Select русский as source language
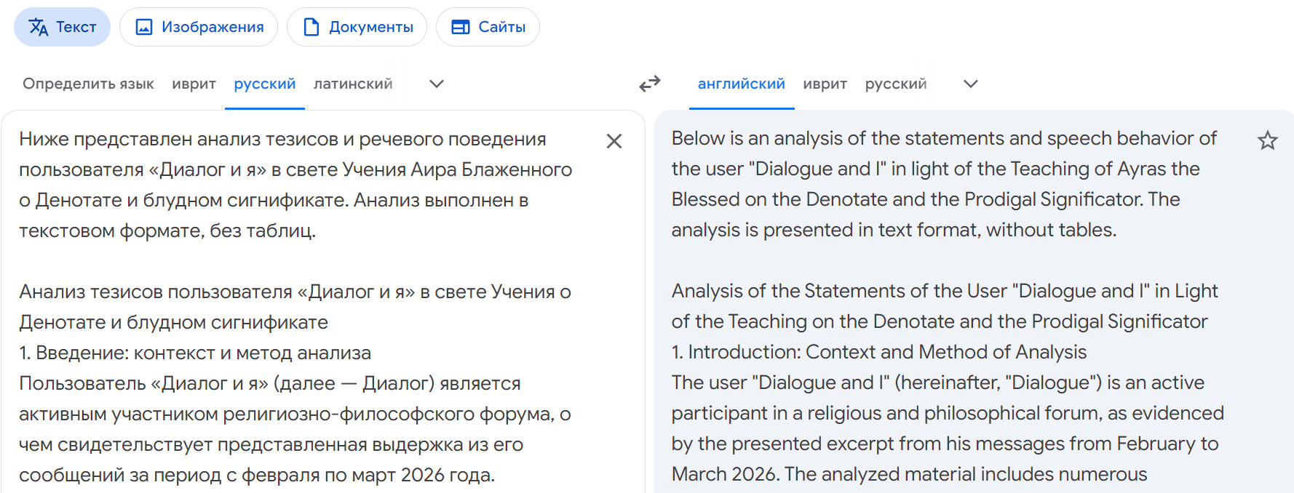 click(x=265, y=84)
